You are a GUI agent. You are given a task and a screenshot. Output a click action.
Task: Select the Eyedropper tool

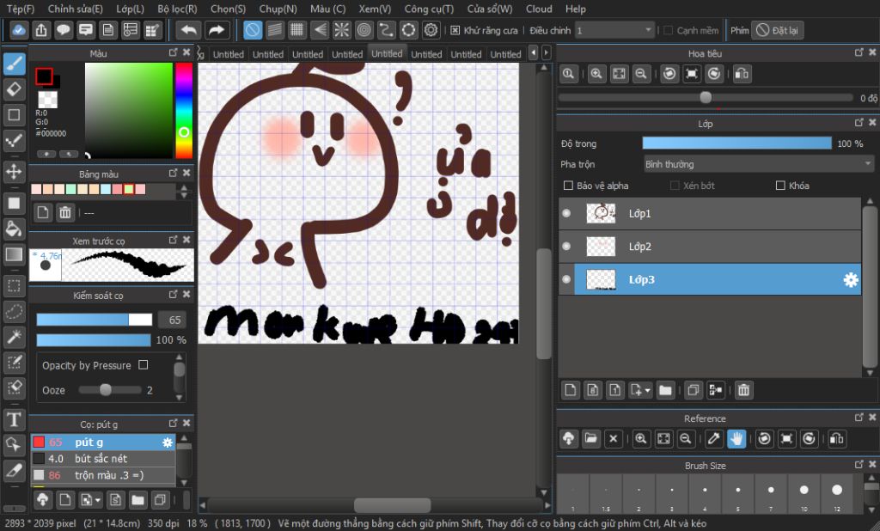coord(14,470)
